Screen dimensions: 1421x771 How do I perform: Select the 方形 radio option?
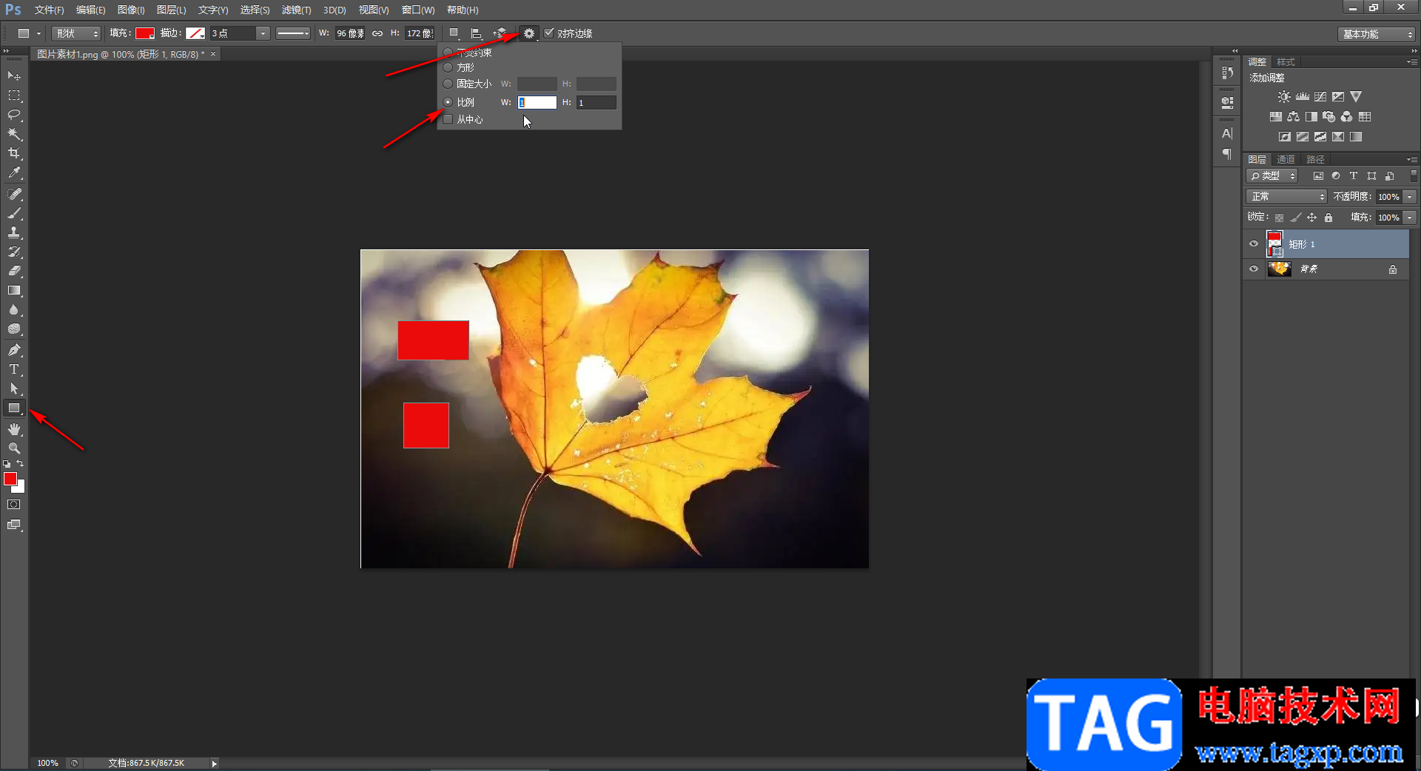point(448,67)
